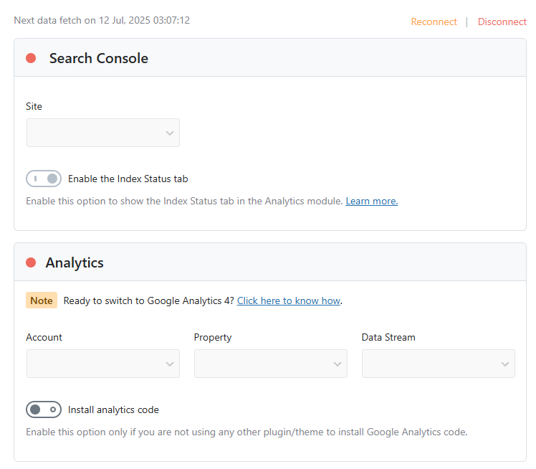Viewport: 536px width, 469px height.
Task: Click the Disconnect link
Action: point(502,22)
